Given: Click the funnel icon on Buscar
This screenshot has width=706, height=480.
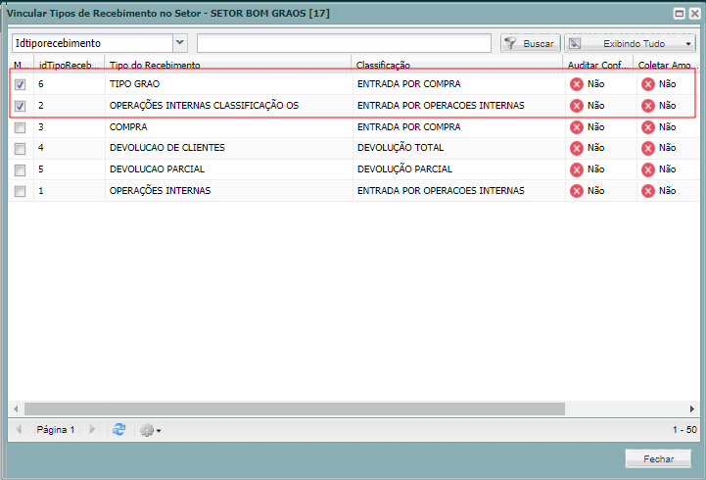Looking at the screenshot, I should (510, 43).
